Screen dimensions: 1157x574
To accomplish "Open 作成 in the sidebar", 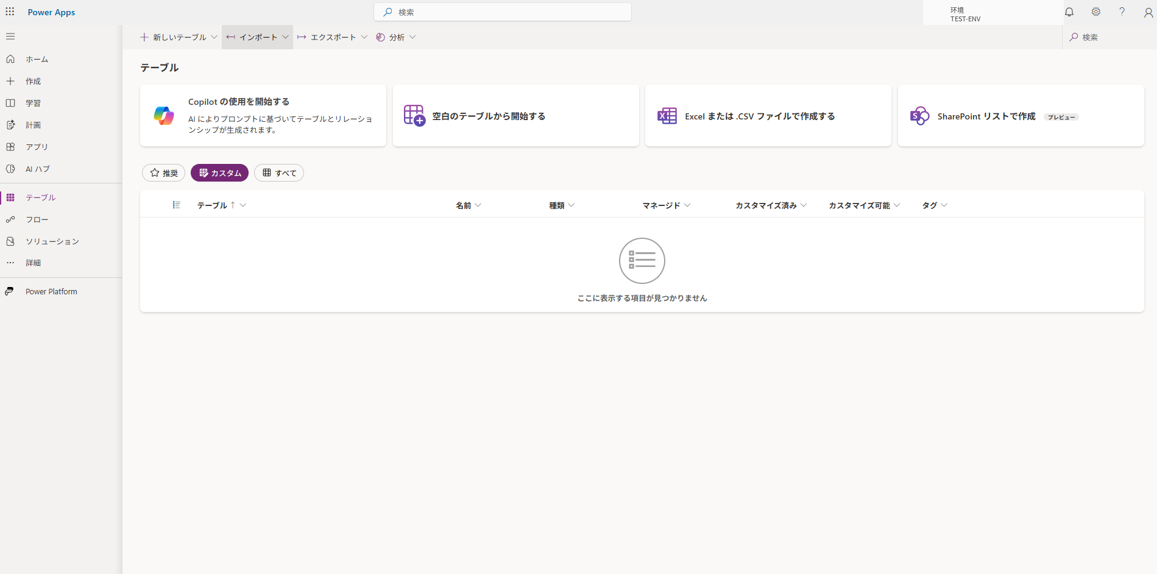I will (61, 81).
